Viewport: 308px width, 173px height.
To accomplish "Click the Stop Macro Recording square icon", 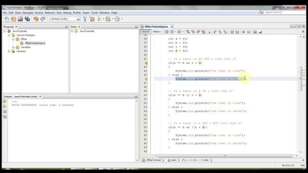I will [x=249, y=32].
